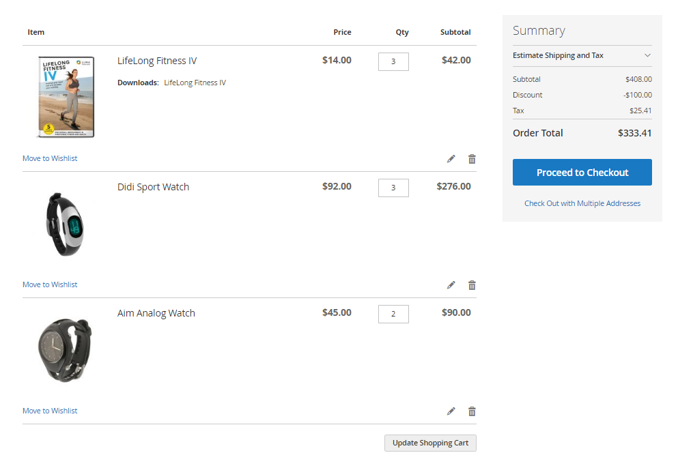678x455 pixels.
Task: Trash the Aim Analog Watch item
Action: 472,411
